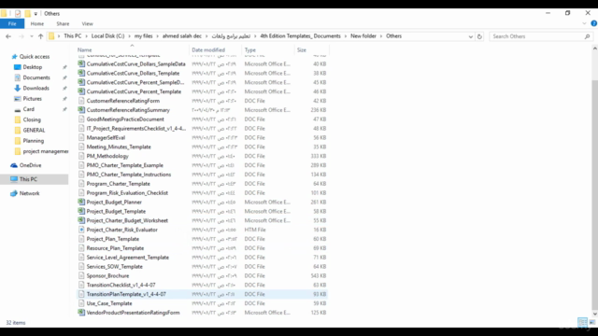The height and width of the screenshot is (336, 598).
Task: Select CumulativeCostCurve_Dollars_Template file icon
Action: click(x=81, y=73)
